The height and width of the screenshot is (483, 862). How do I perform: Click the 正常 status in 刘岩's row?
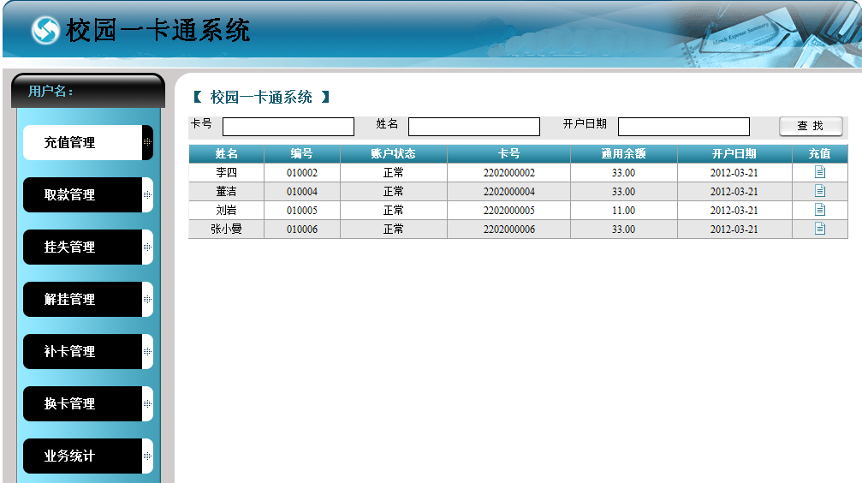coord(394,210)
